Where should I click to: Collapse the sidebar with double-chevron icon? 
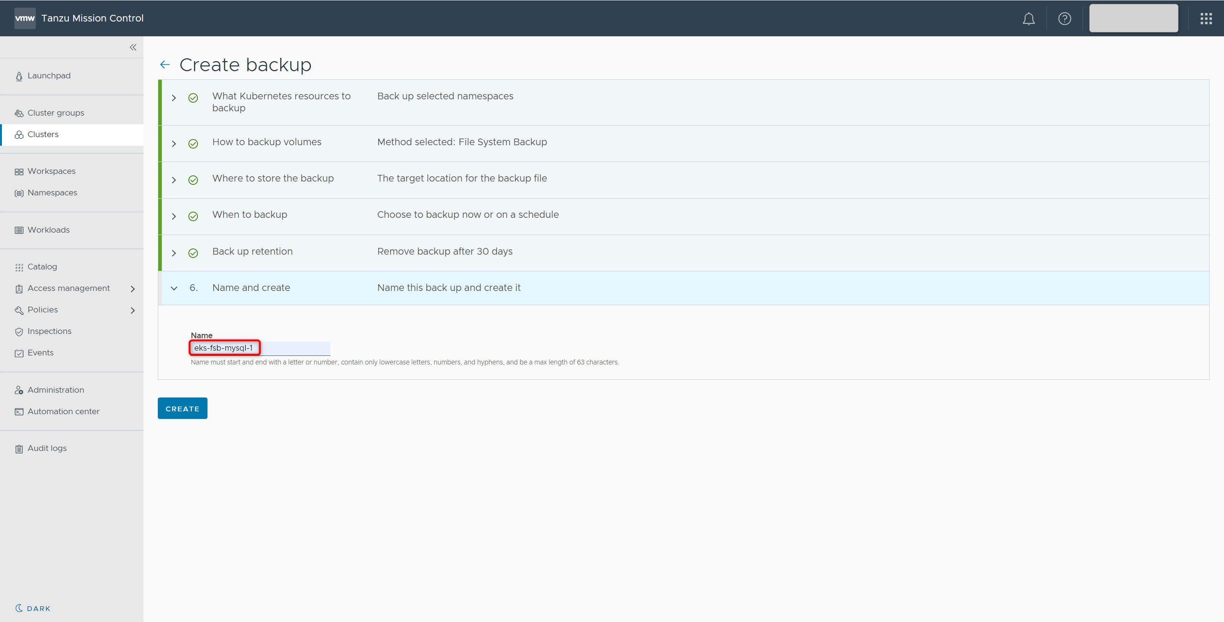point(133,47)
